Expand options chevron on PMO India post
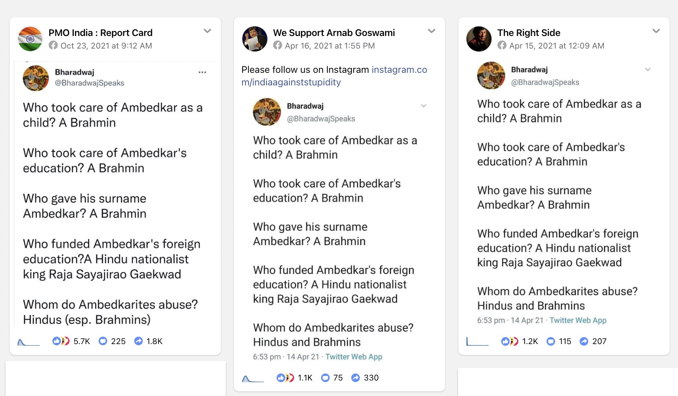Screen dimensions: 678x396 pyautogui.click(x=207, y=31)
